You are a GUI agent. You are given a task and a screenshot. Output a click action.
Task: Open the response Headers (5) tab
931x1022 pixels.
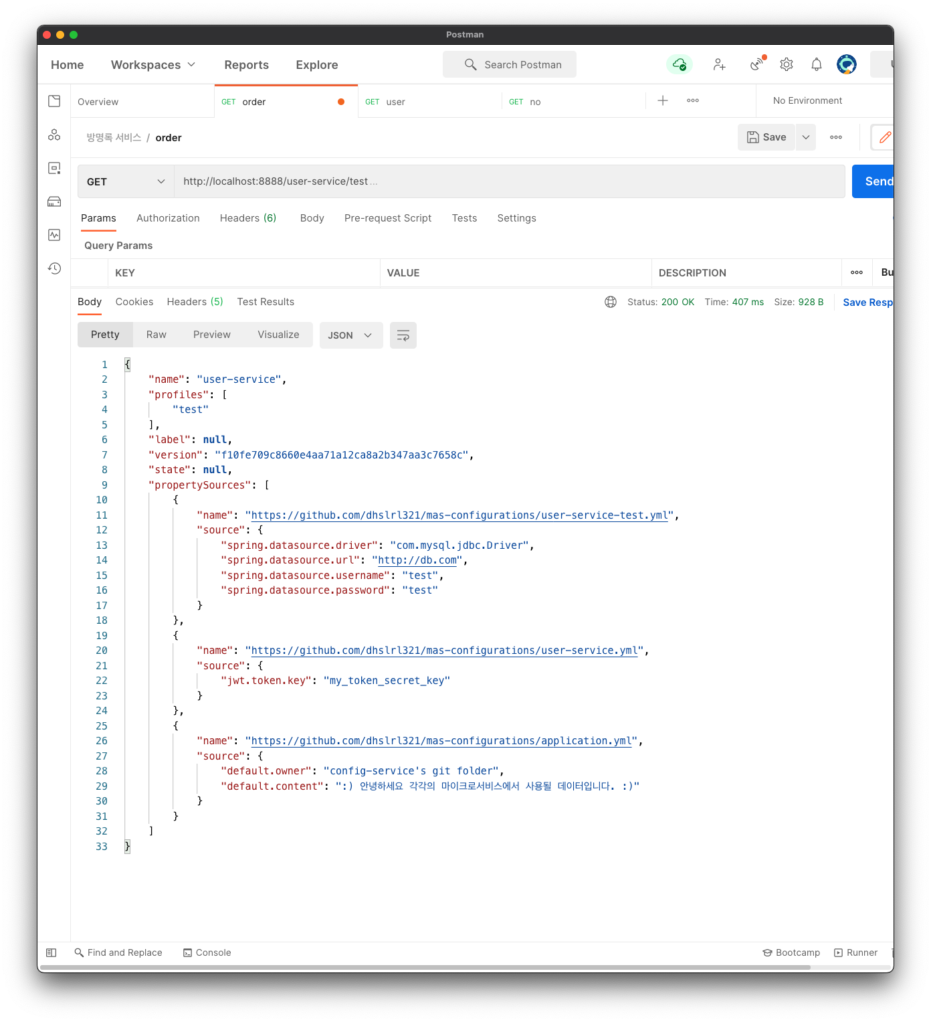pyautogui.click(x=195, y=302)
